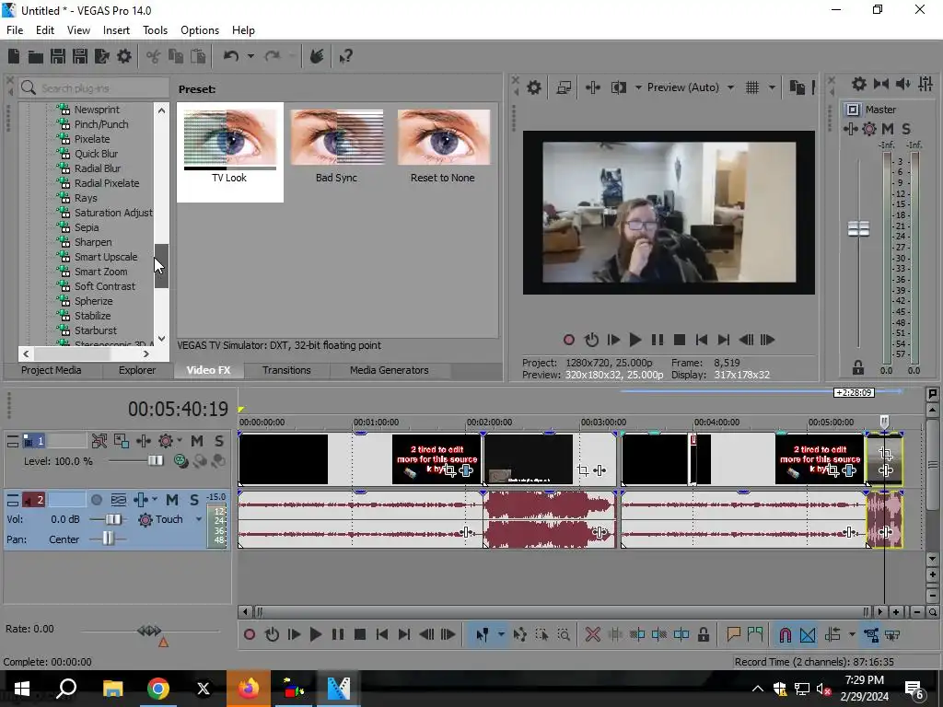Switch to the Media Generators tab
943x707 pixels.
pyautogui.click(x=390, y=370)
